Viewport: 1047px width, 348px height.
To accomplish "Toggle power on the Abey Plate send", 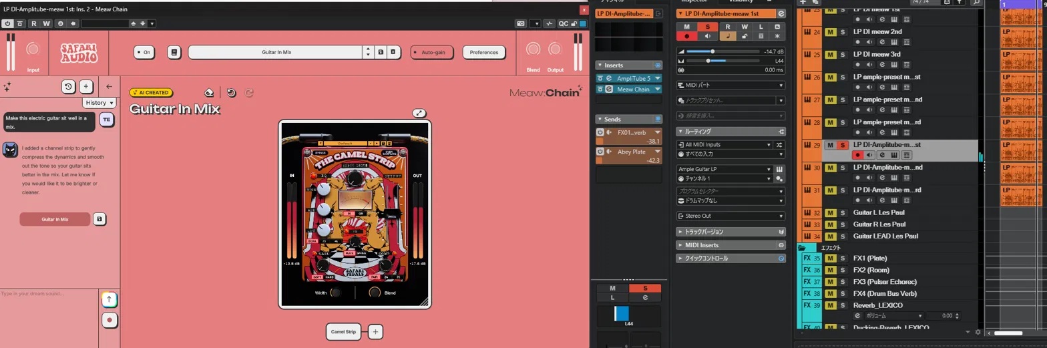I will coord(600,152).
